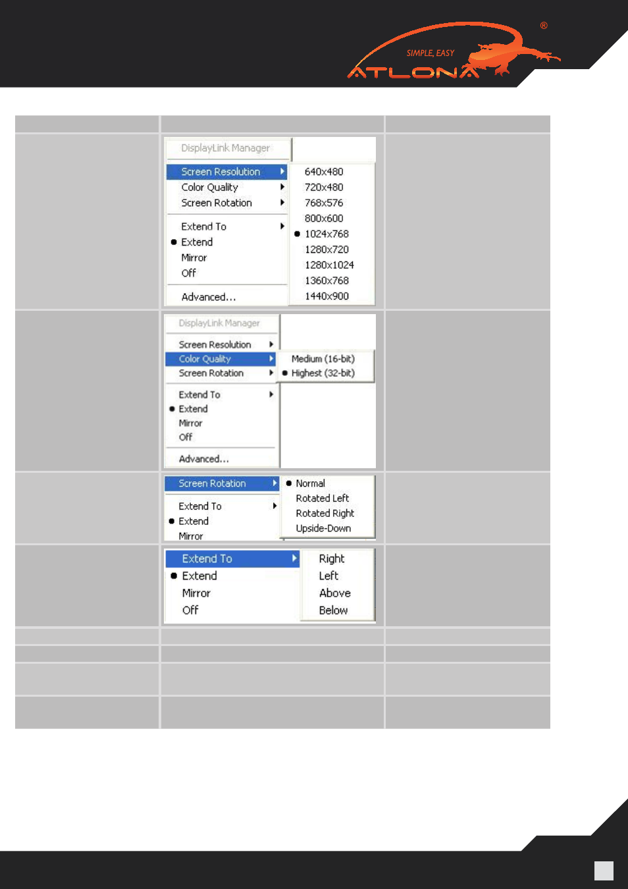Choose 1440x900 from the resolution submenu
This screenshot has height=889, width=628.
[327, 296]
